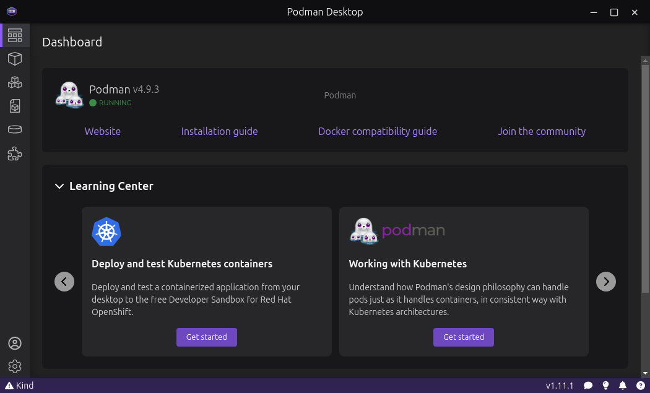The height and width of the screenshot is (393, 650).
Task: Click the feedback chat bubble icon
Action: point(588,386)
